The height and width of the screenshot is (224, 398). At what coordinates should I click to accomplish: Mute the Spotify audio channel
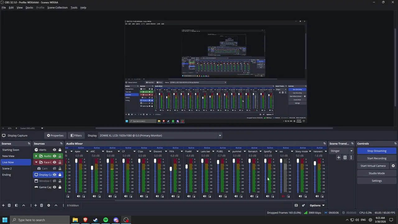[x=267, y=196]
